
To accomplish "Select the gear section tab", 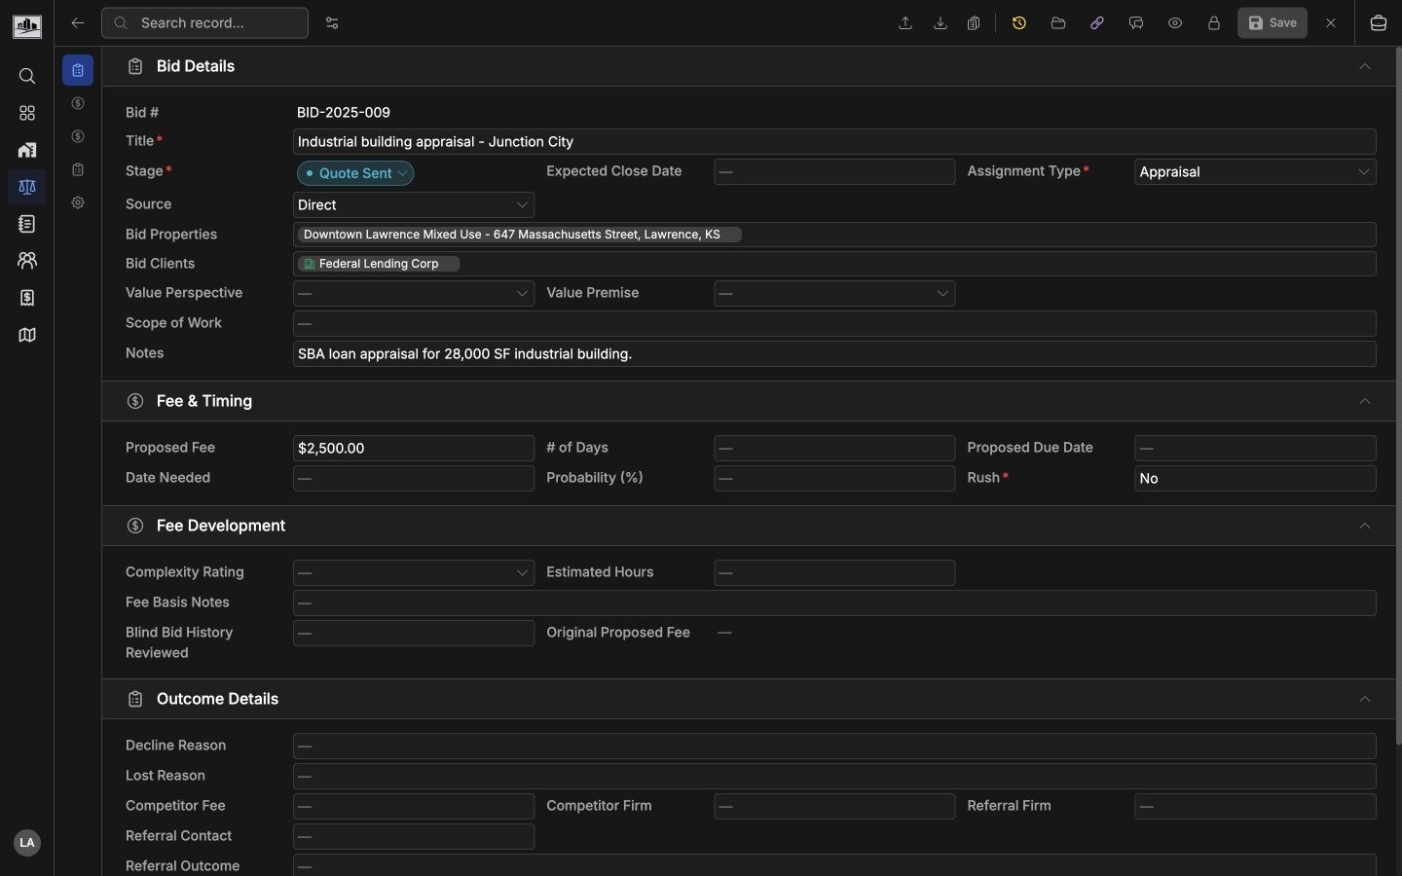I will click(x=78, y=203).
